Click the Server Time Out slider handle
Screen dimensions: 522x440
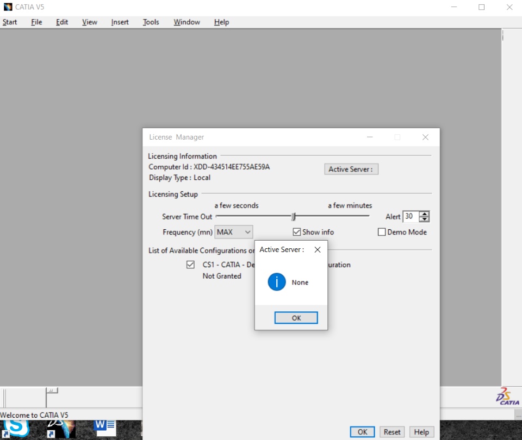(293, 217)
